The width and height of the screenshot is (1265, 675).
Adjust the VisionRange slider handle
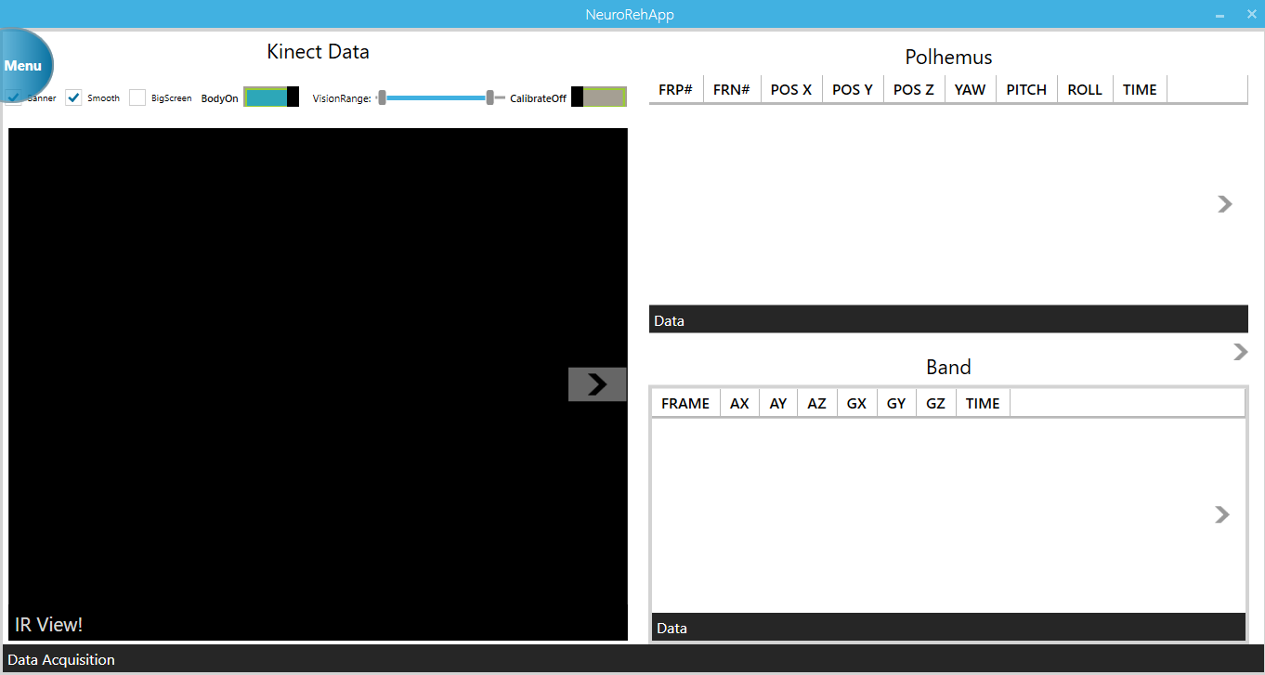coord(489,97)
